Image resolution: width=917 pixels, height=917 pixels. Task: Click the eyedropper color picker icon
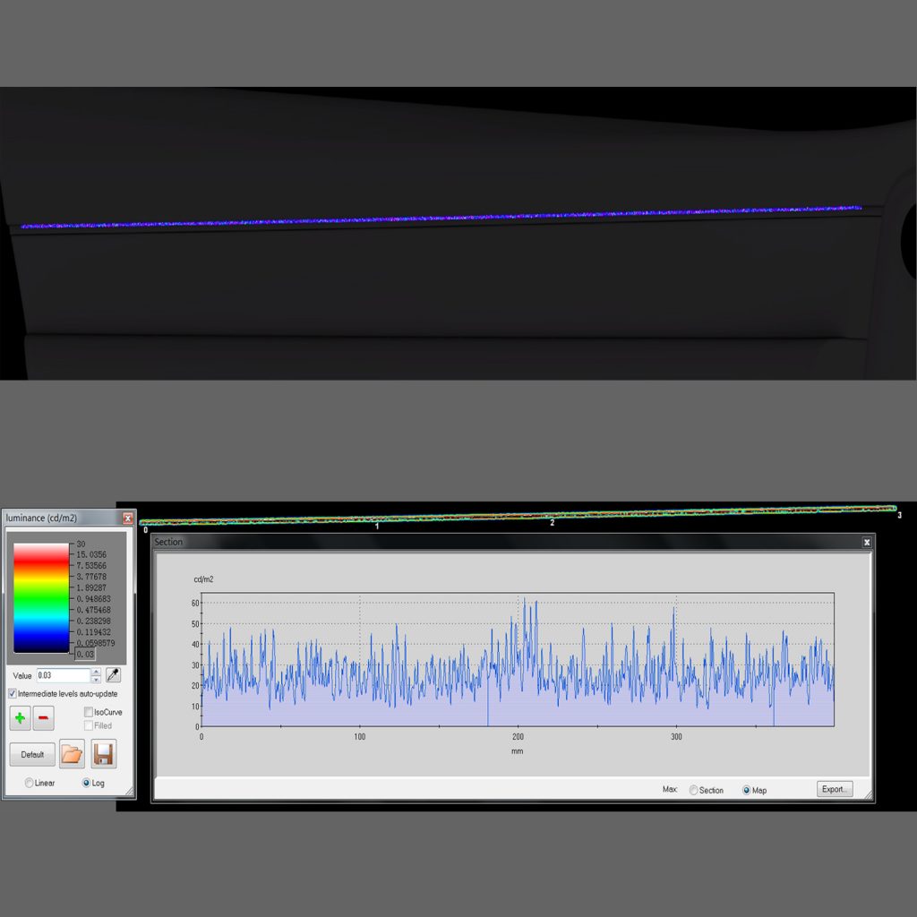point(113,675)
